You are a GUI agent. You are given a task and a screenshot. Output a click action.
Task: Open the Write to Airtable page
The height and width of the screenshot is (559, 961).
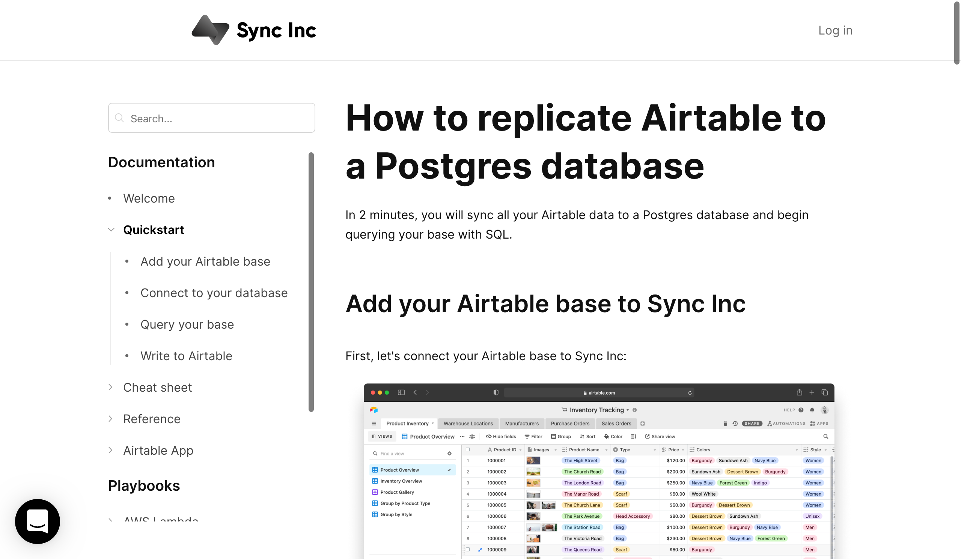point(186,356)
